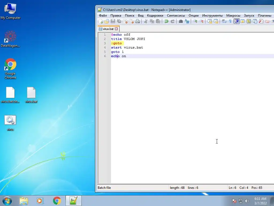Open the Function List panel icon
This screenshot has width=274, height=206.
[261, 21]
